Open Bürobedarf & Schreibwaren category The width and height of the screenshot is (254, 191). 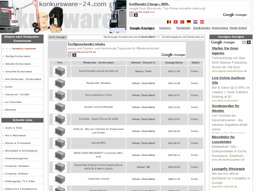[x=21, y=151]
